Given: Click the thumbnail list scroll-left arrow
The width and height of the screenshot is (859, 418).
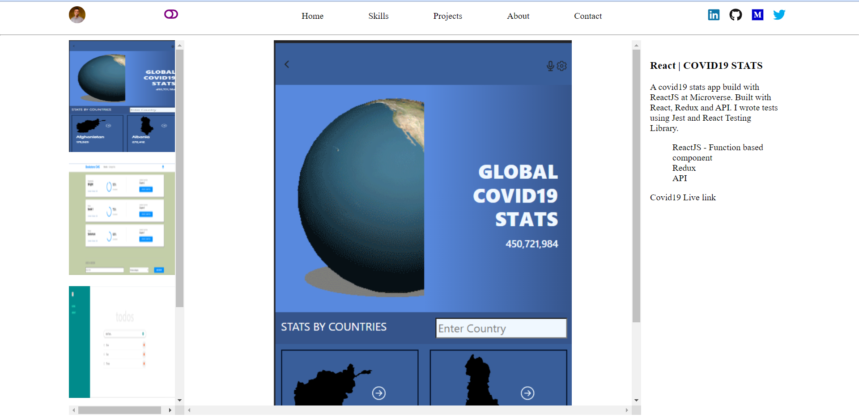Looking at the screenshot, I should [x=73, y=410].
